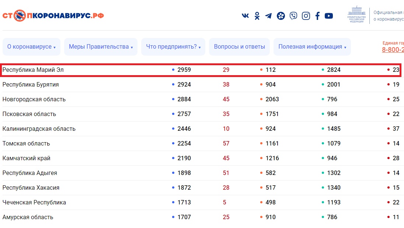Expand the О коронавирусе dropdown menu

pyautogui.click(x=31, y=47)
